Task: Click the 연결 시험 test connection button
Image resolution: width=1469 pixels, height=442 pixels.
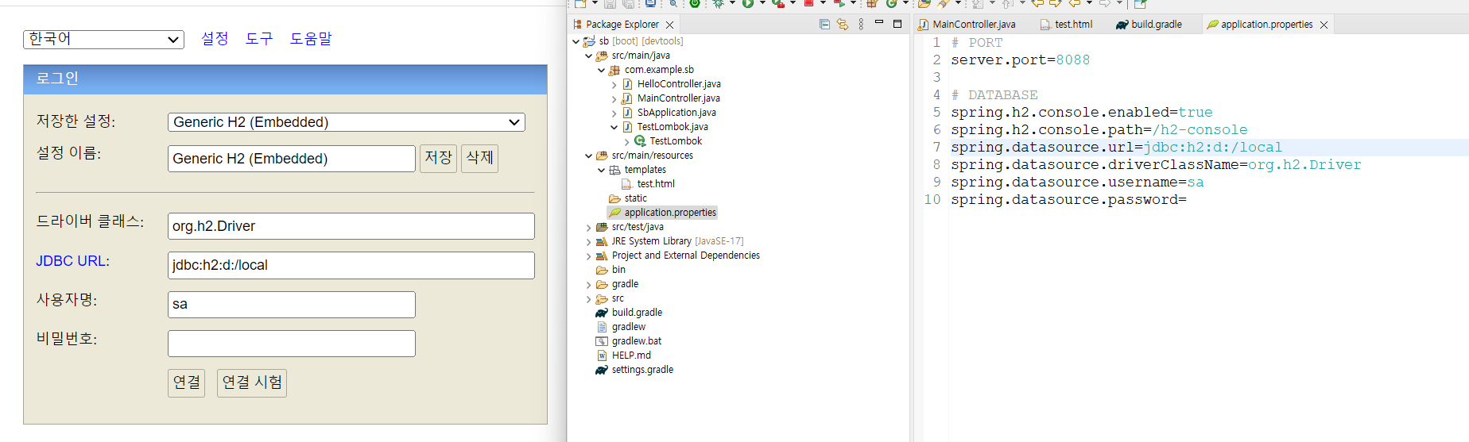Action: (252, 382)
